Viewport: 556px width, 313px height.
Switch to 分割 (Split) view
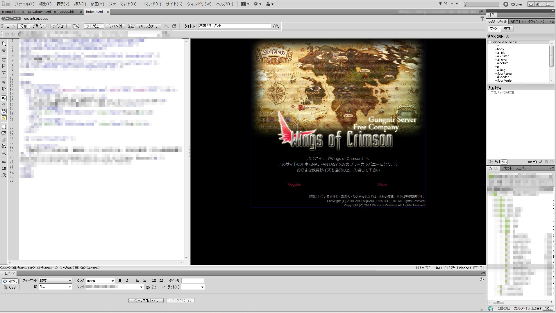point(24,26)
